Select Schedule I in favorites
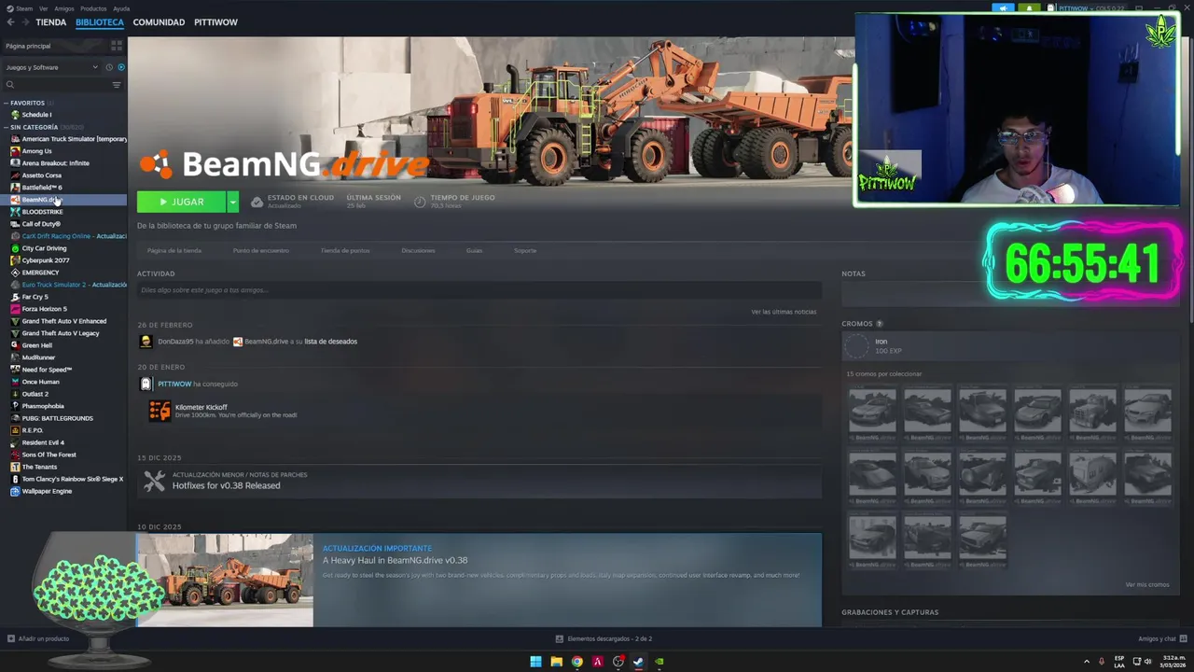This screenshot has width=1194, height=672. [36, 115]
